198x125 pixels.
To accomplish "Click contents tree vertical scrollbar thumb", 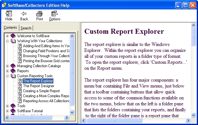I will [x=72, y=72].
